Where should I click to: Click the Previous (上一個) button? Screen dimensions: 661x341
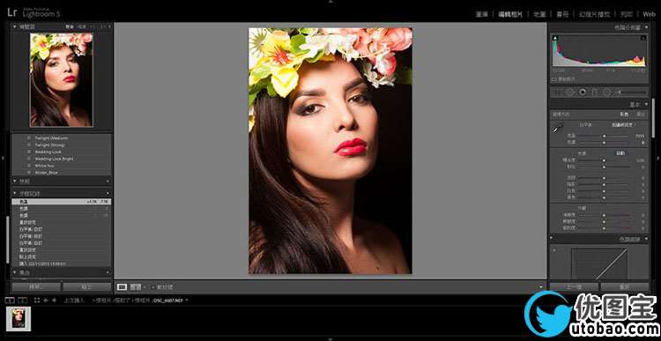574,286
